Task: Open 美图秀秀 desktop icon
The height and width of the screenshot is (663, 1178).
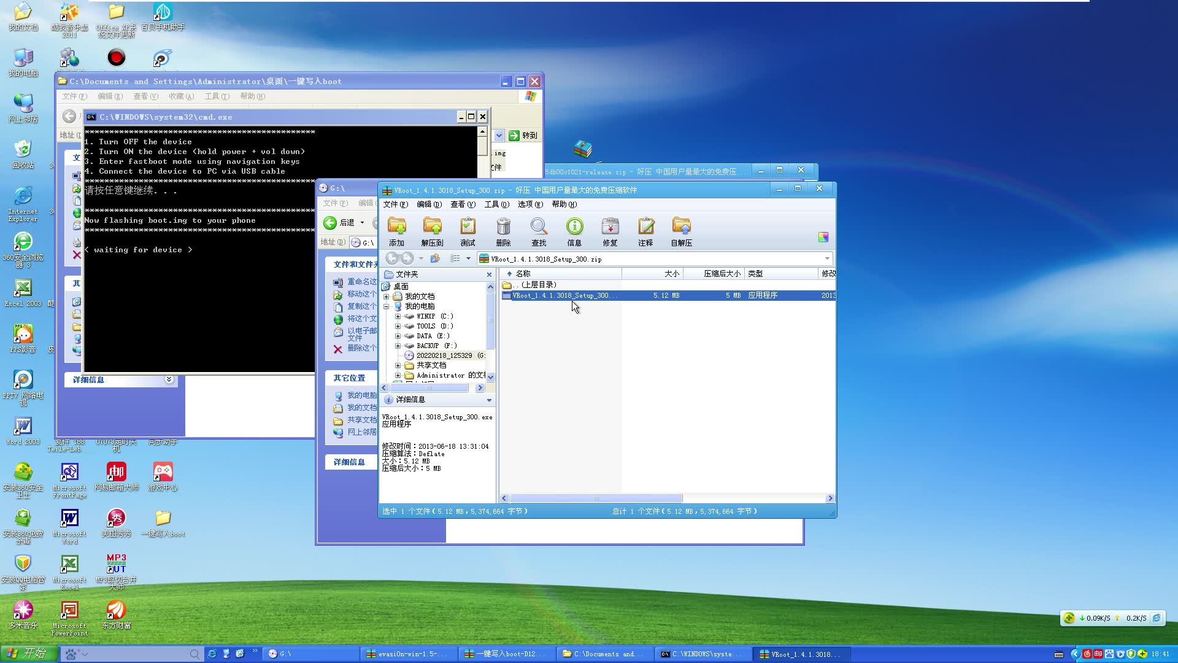Action: 116,523
